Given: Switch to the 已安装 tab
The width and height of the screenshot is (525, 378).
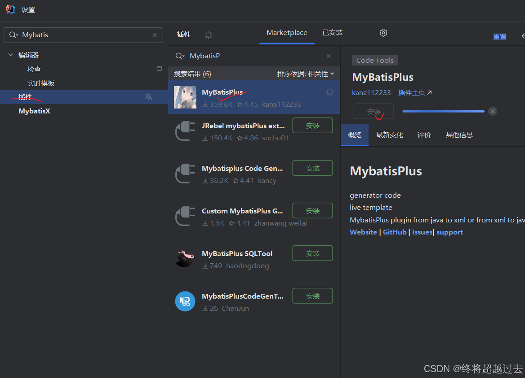Looking at the screenshot, I should pyautogui.click(x=333, y=33).
